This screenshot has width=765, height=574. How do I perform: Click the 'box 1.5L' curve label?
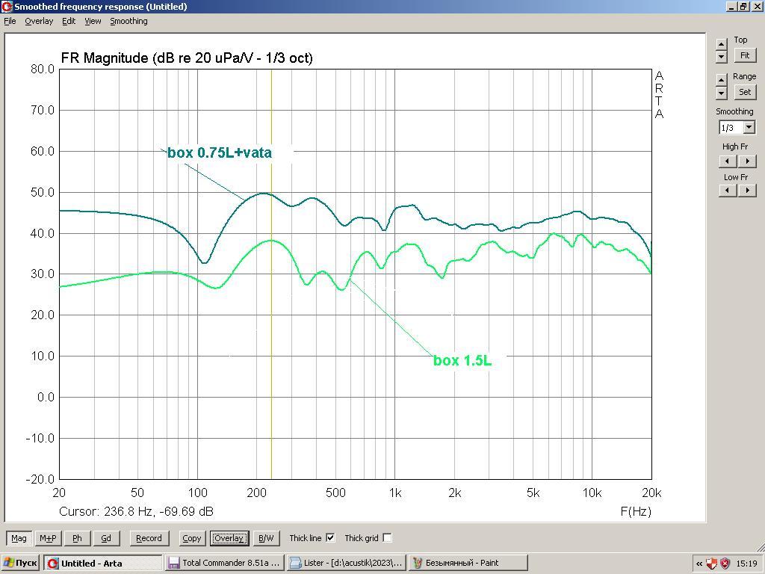click(462, 361)
